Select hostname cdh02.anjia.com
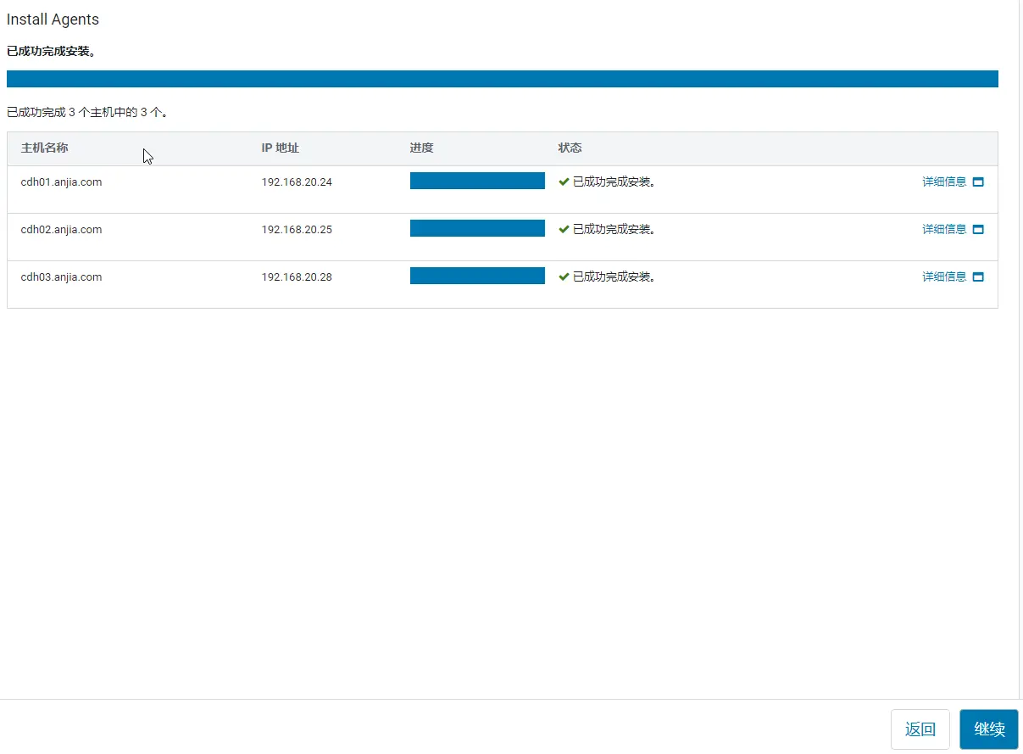1023x754 pixels. (x=61, y=229)
